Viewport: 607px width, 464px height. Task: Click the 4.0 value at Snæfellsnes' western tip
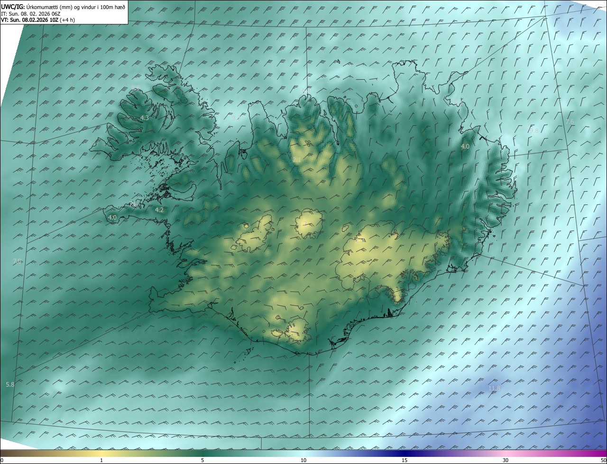pos(112,217)
